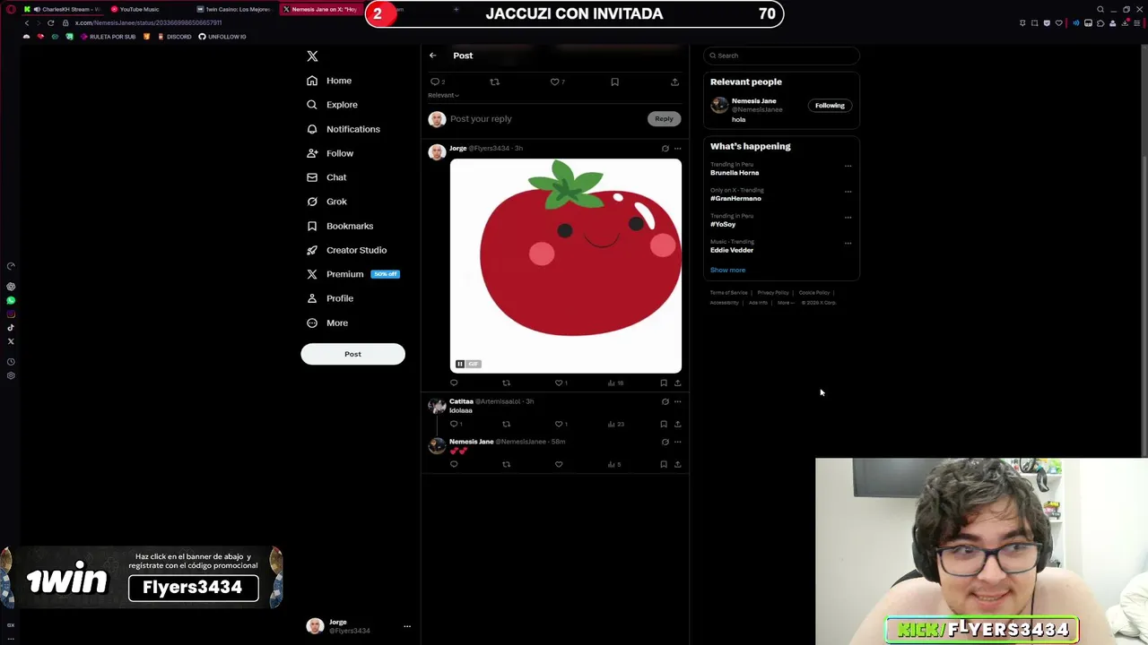View analytics of Catitaa's comment

[615, 424]
